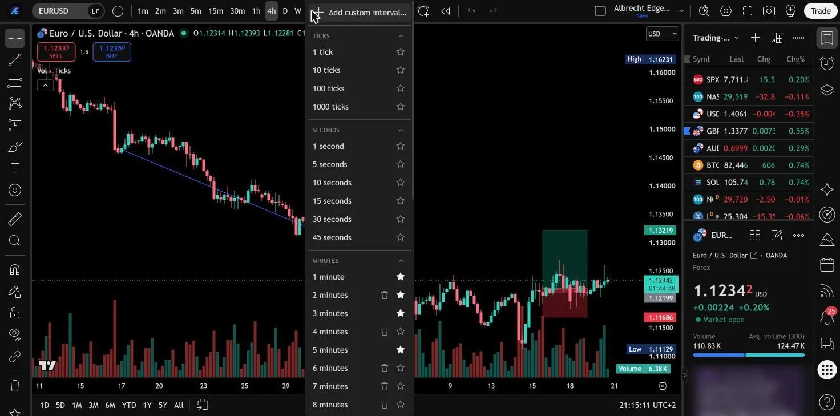Open notifications bell with 25 badge

pos(827,317)
